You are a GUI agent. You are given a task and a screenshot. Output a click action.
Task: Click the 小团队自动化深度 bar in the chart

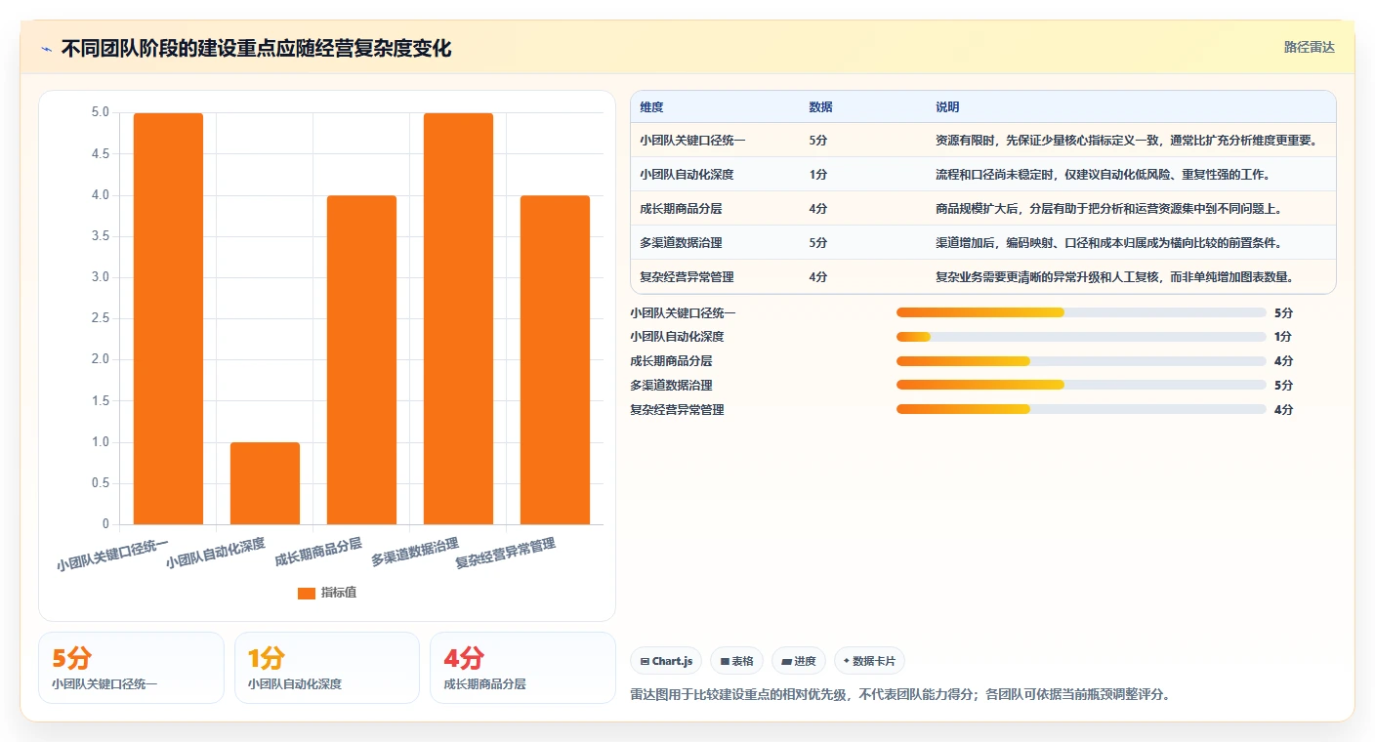[x=265, y=483]
